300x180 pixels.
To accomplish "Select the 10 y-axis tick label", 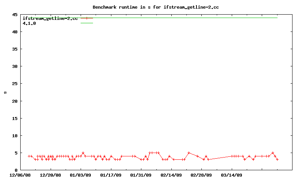I will pyautogui.click(x=14, y=136).
